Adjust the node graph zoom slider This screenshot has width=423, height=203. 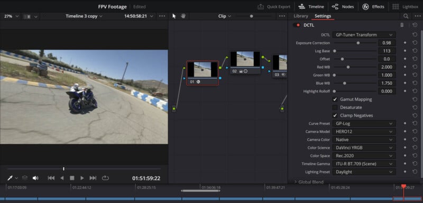(x=252, y=16)
